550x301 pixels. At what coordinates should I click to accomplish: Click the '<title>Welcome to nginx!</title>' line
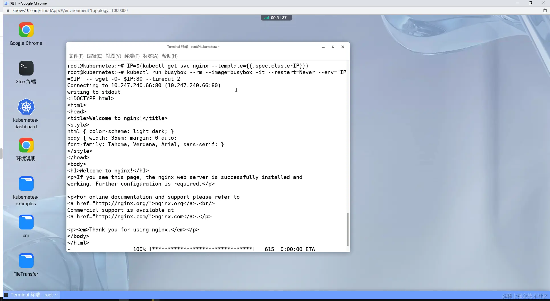pyautogui.click(x=117, y=118)
